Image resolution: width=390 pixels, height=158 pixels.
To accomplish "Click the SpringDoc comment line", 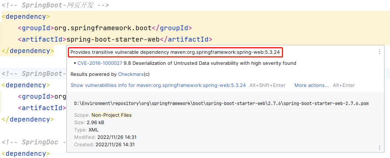I will coord(34,143).
